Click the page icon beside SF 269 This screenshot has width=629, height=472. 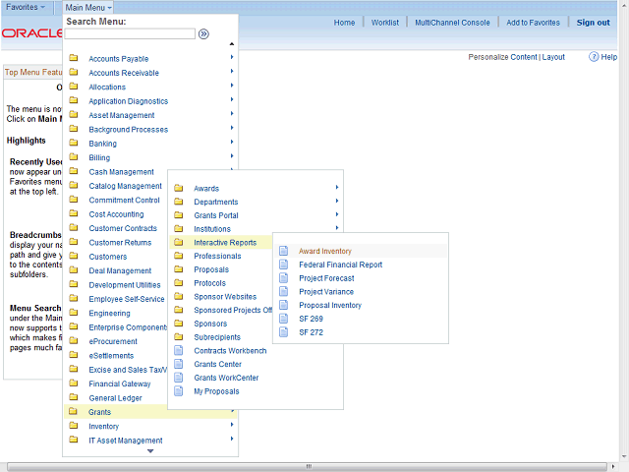click(284, 319)
